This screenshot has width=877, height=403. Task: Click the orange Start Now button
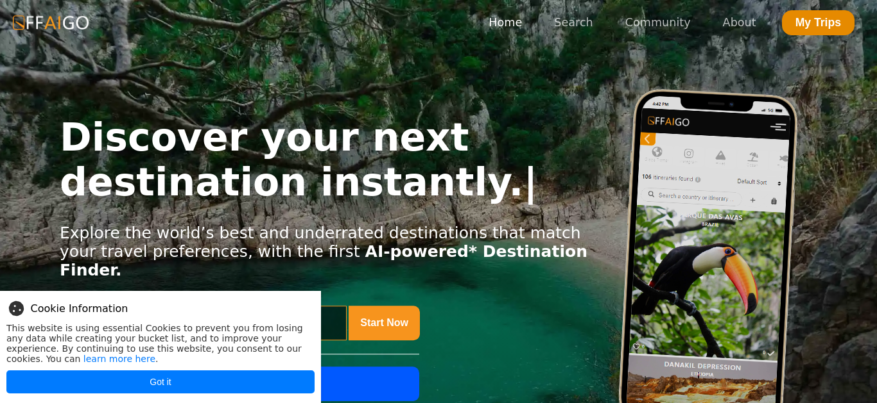(384, 323)
